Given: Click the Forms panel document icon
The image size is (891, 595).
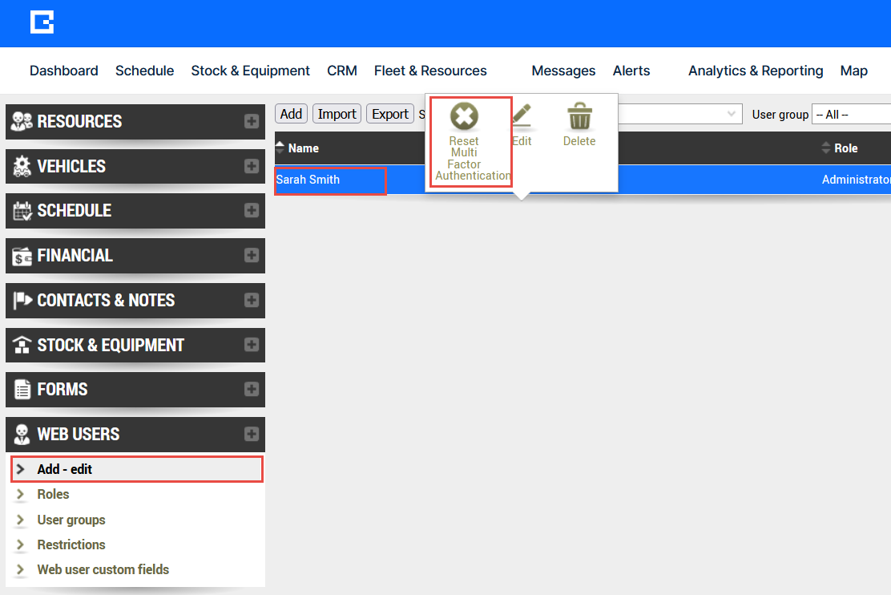Looking at the screenshot, I should point(22,390).
